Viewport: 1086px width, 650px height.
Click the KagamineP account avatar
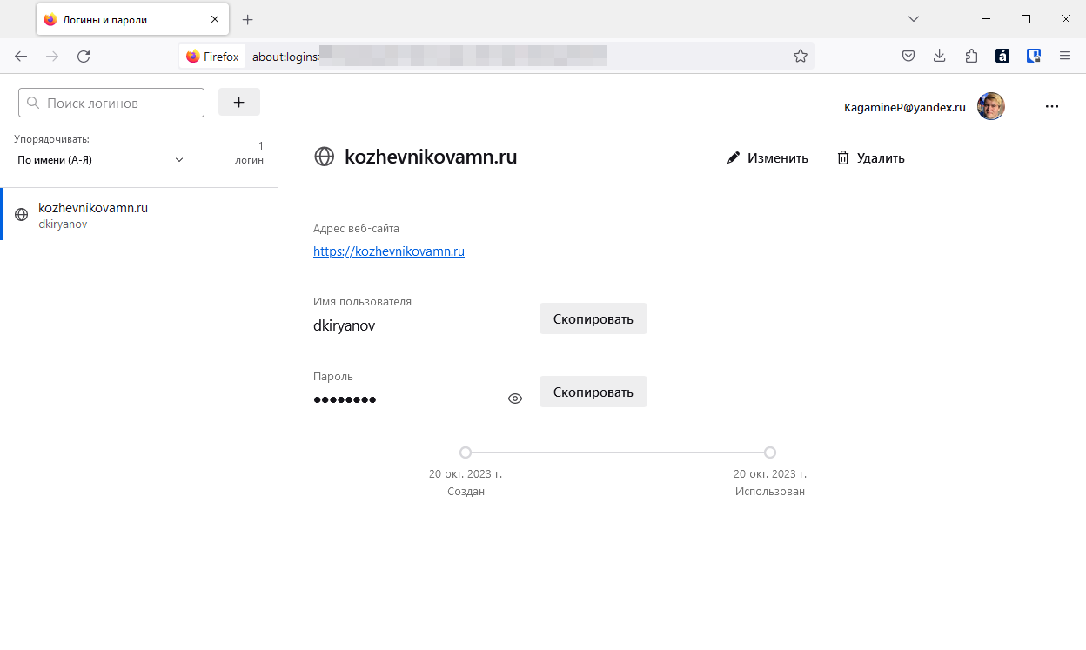pos(990,106)
